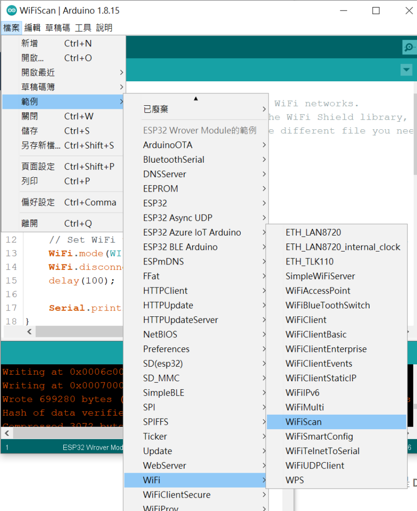Open the 說明 menu
Viewport: 417px width, 511px height.
tap(104, 28)
